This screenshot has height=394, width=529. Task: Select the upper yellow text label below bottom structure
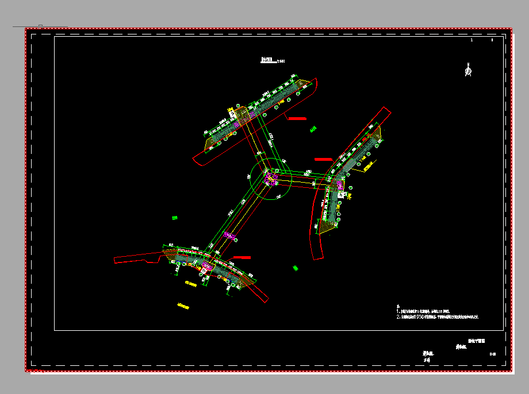coord(190,284)
